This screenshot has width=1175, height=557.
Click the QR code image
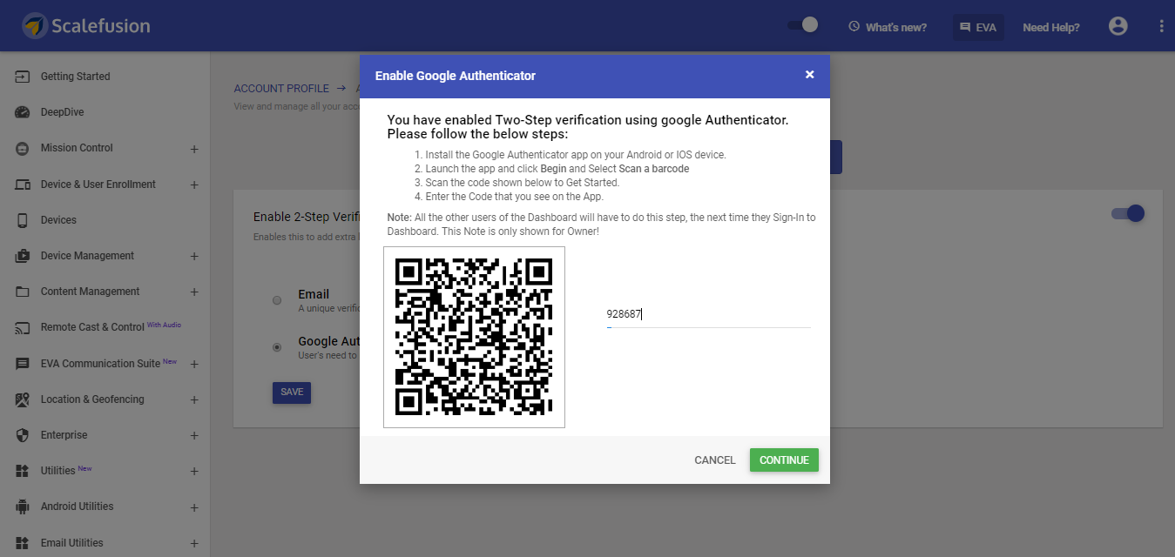click(x=474, y=338)
